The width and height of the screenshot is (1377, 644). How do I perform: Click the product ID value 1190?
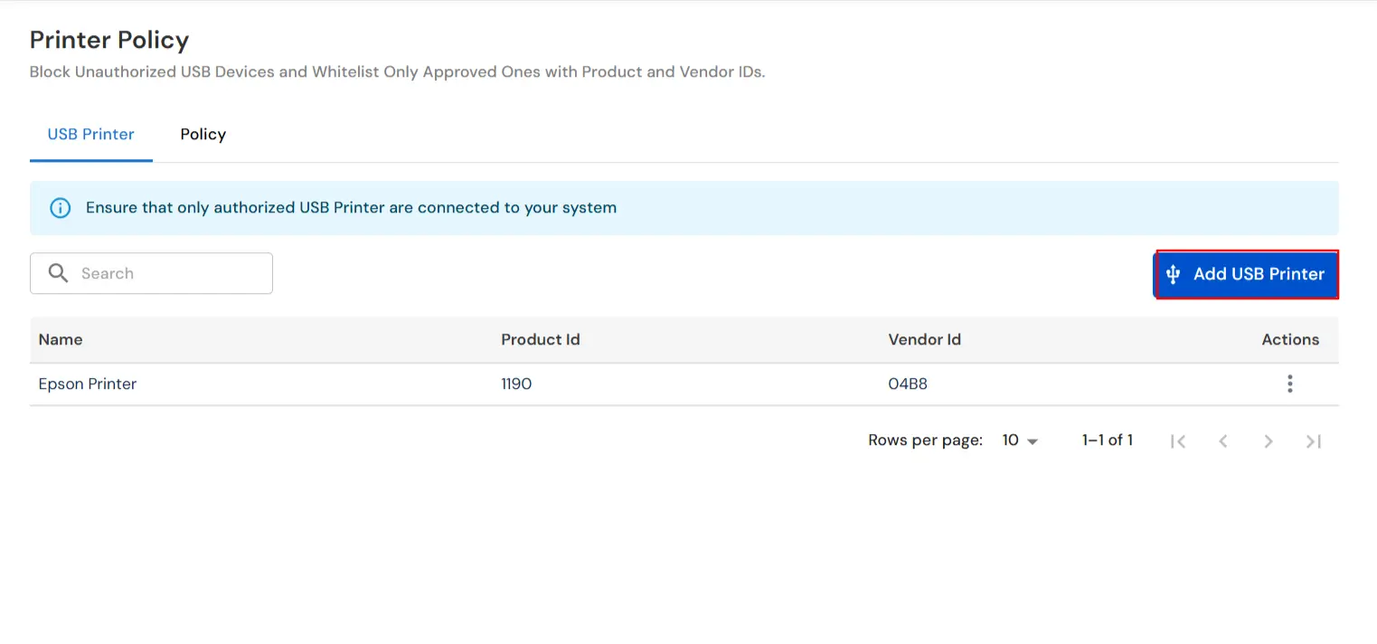tap(516, 384)
